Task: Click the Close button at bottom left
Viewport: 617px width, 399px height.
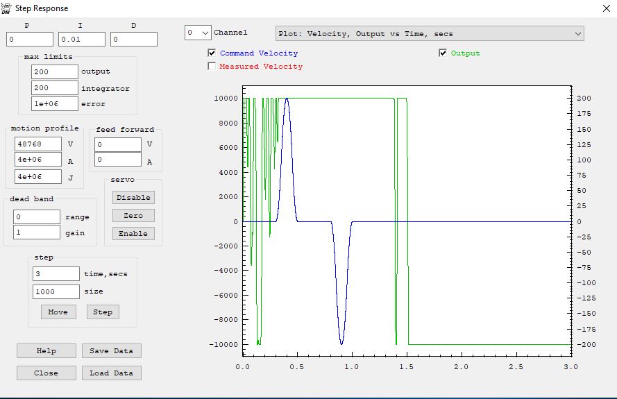Action: [46, 373]
